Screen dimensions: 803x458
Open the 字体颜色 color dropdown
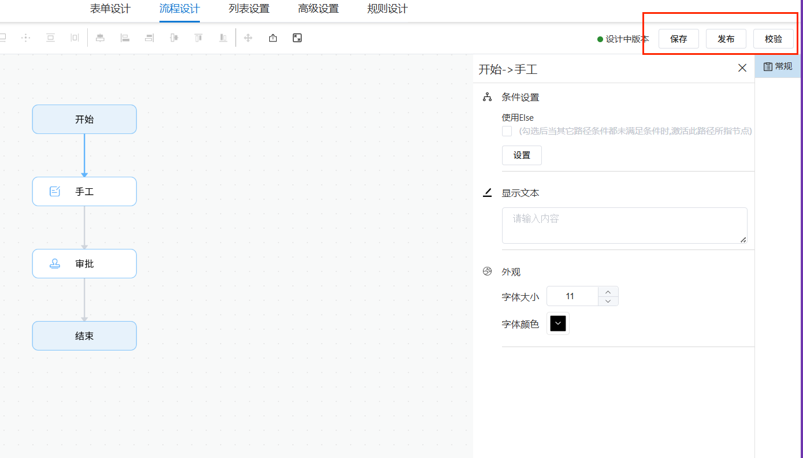558,323
